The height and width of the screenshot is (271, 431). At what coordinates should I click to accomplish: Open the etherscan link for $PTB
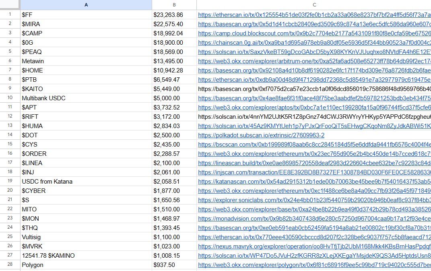click(314, 80)
